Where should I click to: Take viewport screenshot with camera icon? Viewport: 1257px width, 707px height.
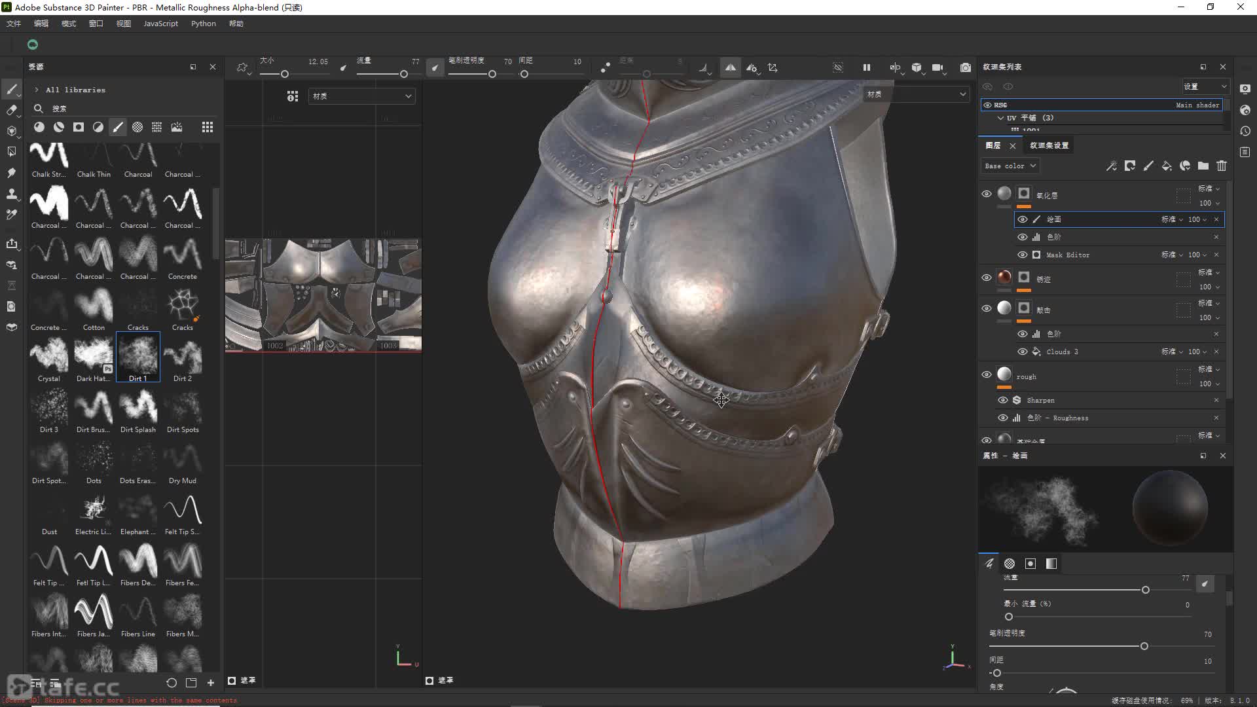[x=966, y=67]
